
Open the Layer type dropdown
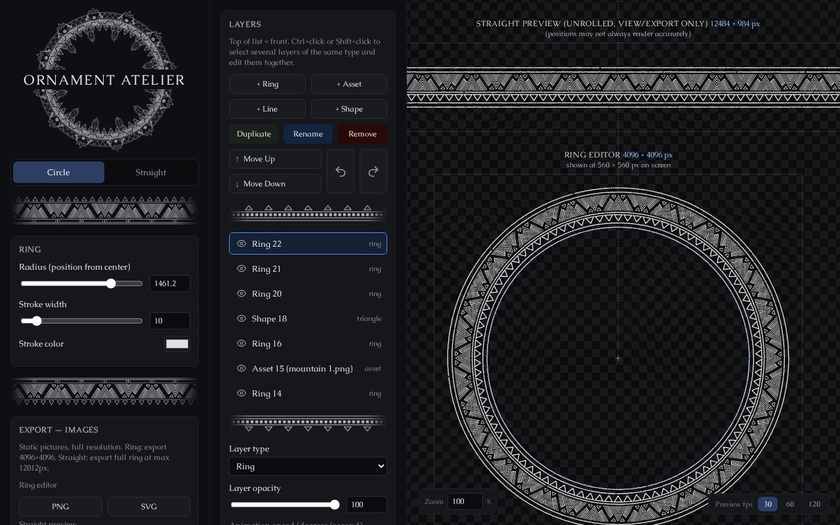coord(308,466)
